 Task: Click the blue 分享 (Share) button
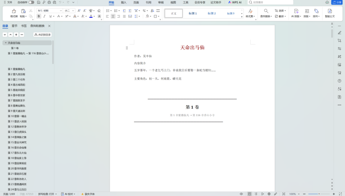pyautogui.click(x=337, y=2)
